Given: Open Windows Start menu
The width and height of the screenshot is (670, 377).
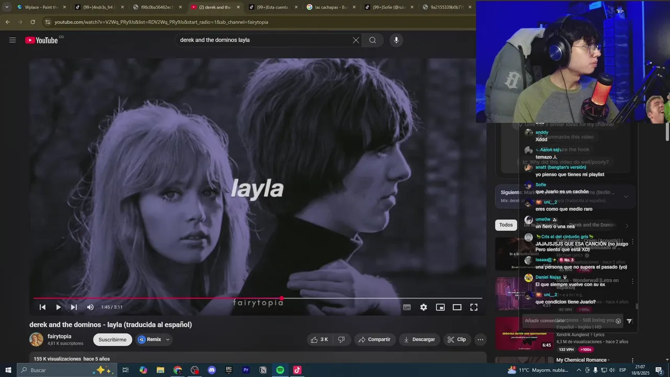Looking at the screenshot, I should 8,370.
